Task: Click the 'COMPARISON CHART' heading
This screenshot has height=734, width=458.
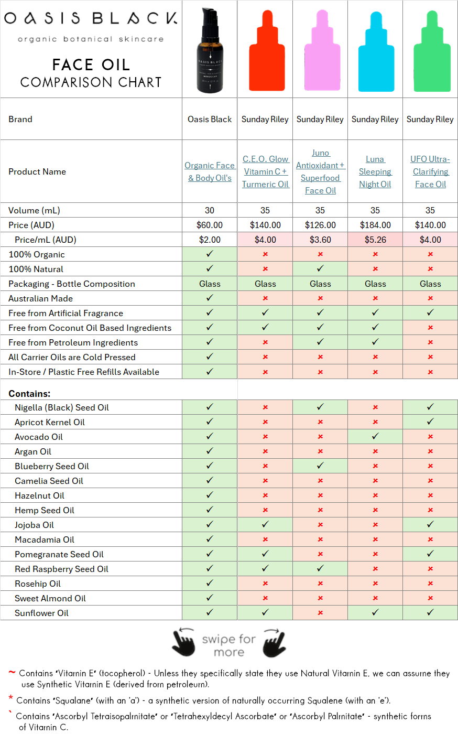Action: (91, 82)
